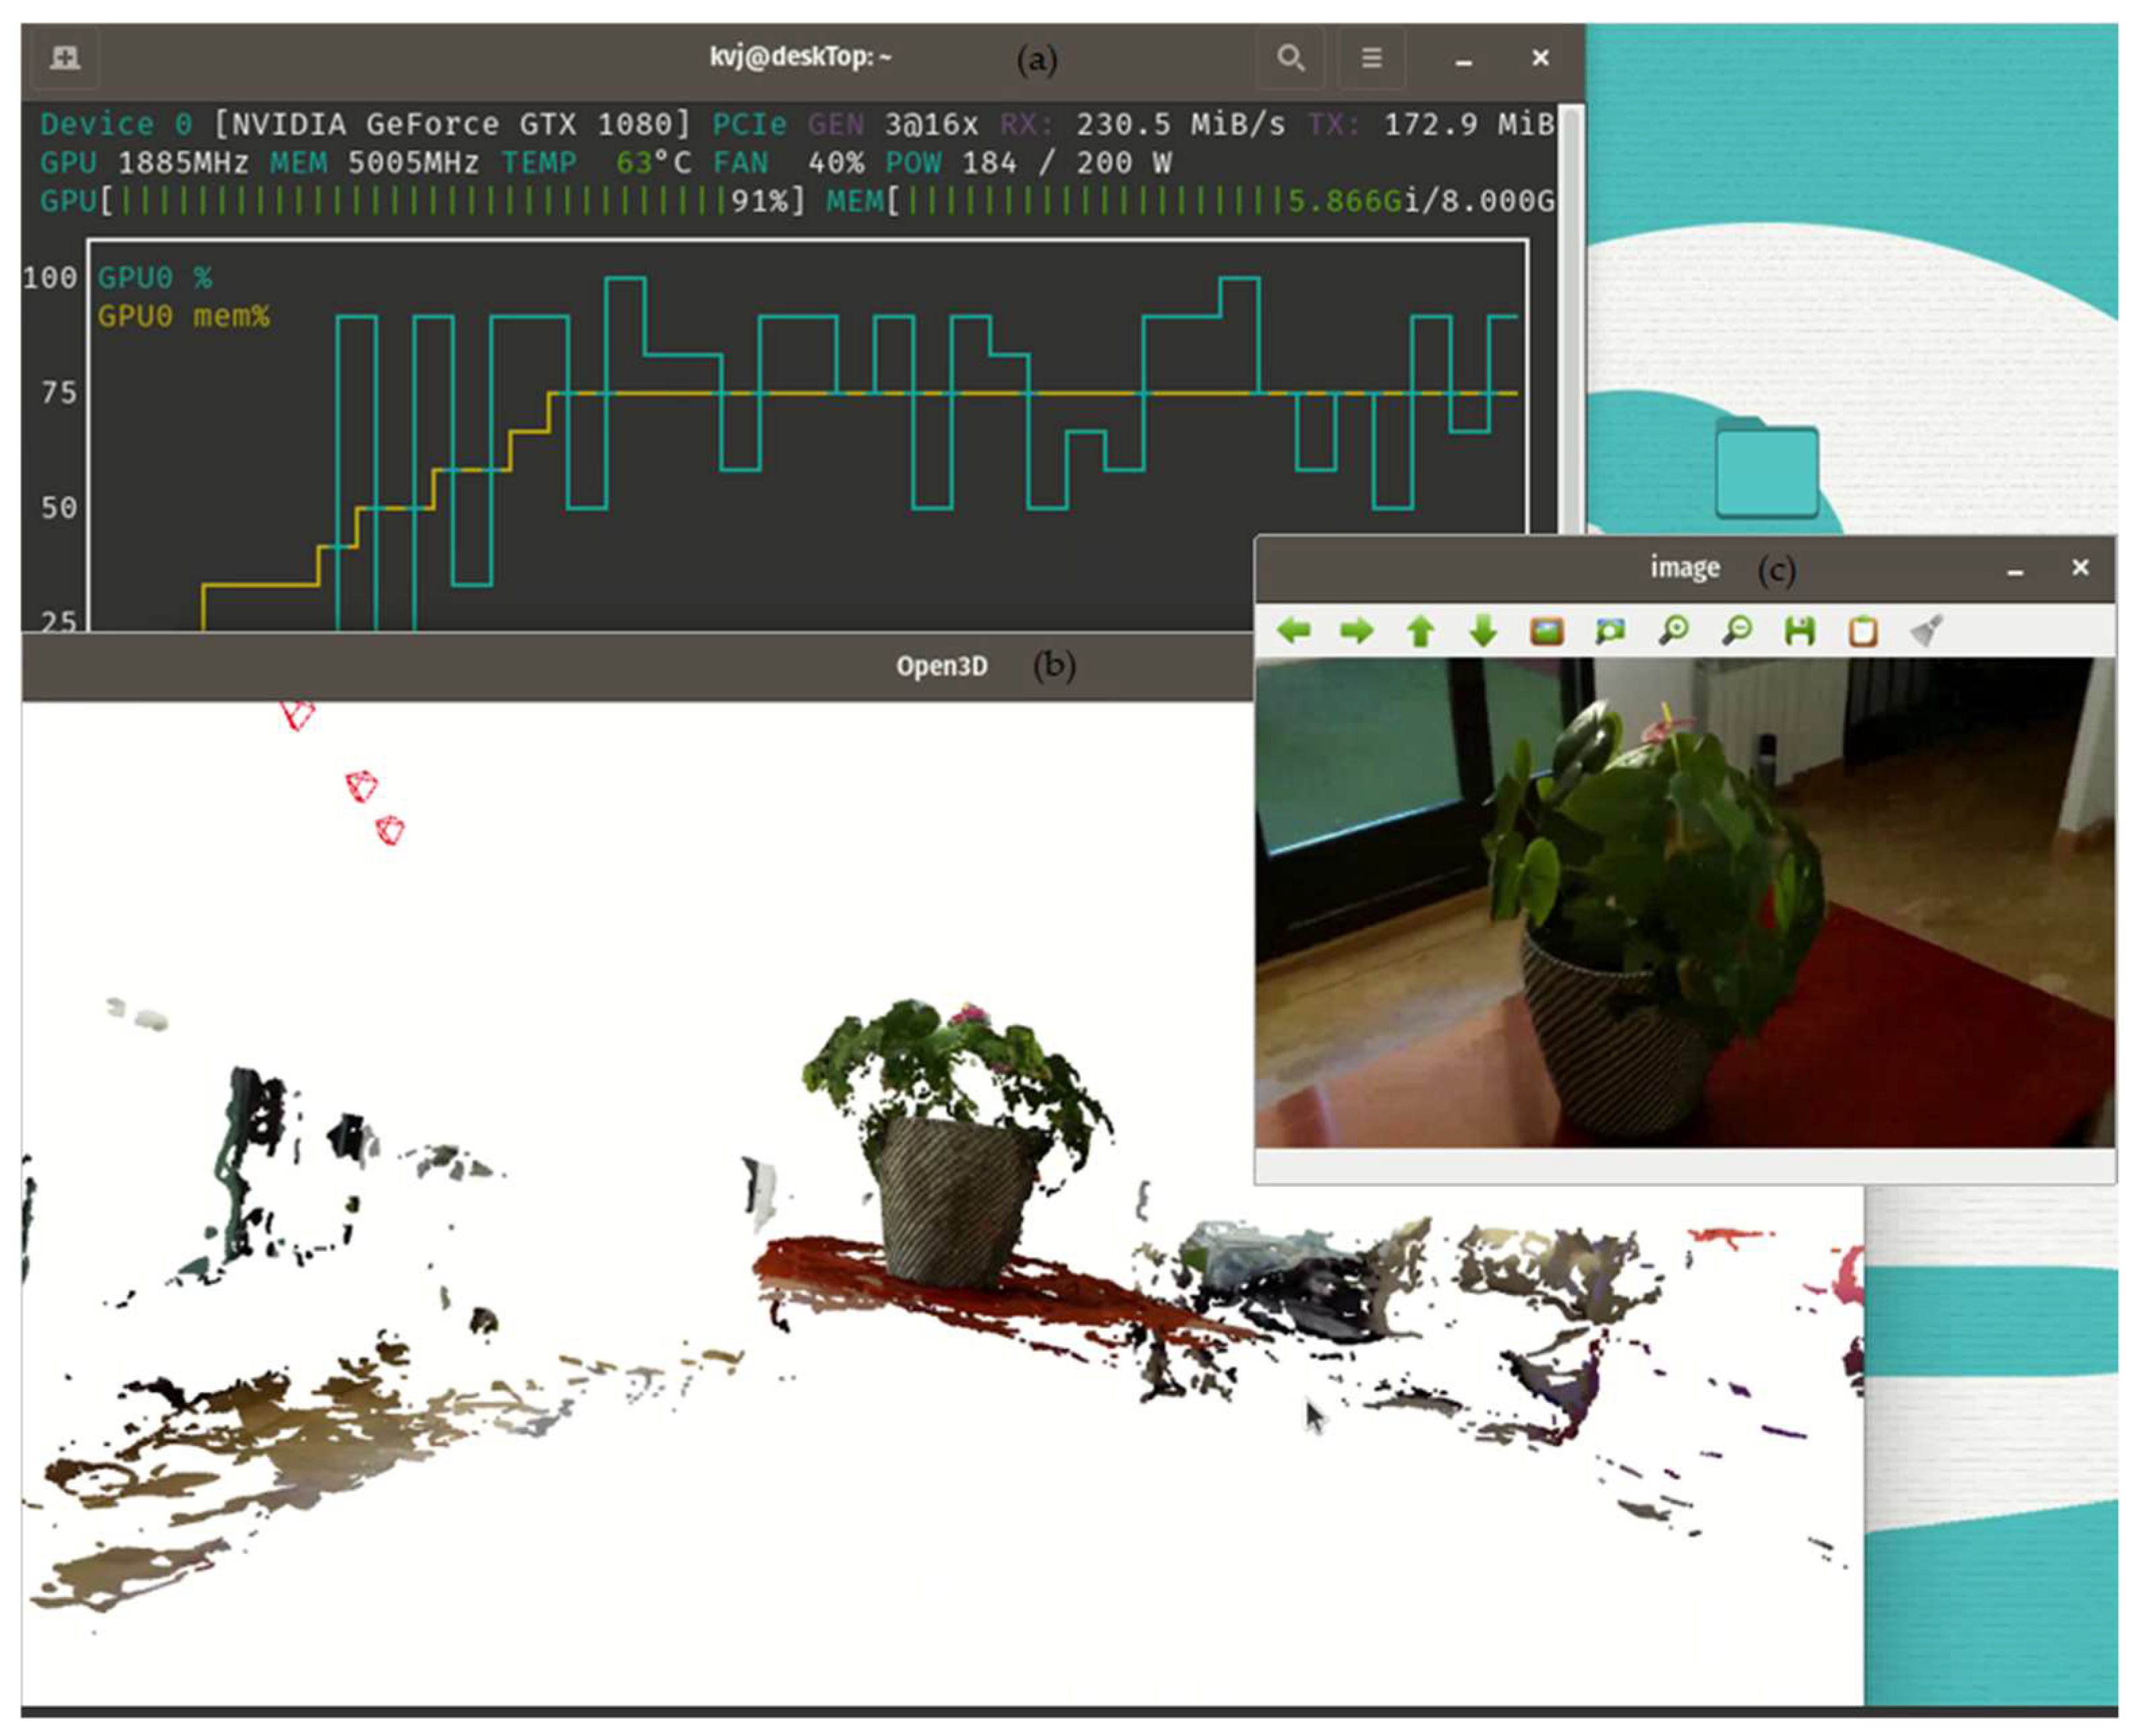This screenshot has height=1736, width=2137.
Task: Click the '1885MHz' GPU clock value
Action: [x=183, y=162]
